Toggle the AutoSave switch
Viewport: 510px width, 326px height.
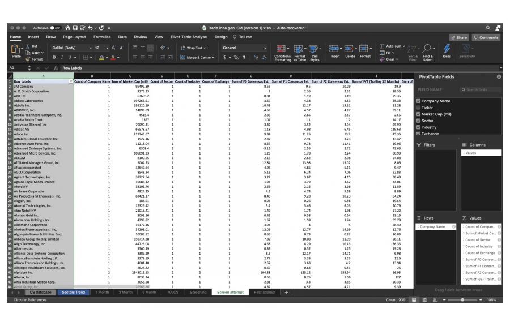click(55, 28)
